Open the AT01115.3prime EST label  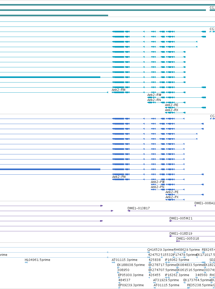pos(125,260)
